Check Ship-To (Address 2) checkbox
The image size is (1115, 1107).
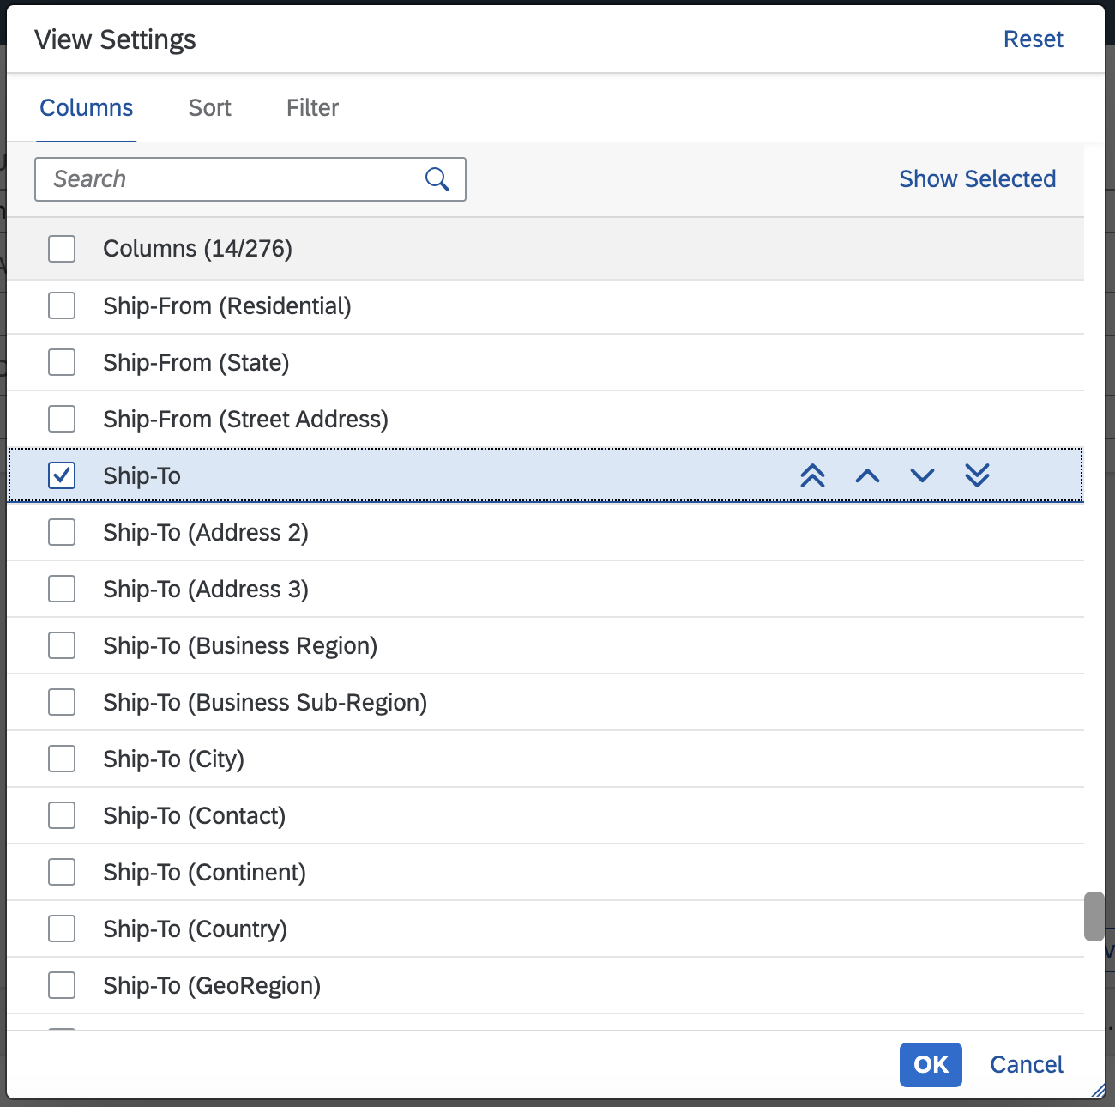tap(62, 532)
